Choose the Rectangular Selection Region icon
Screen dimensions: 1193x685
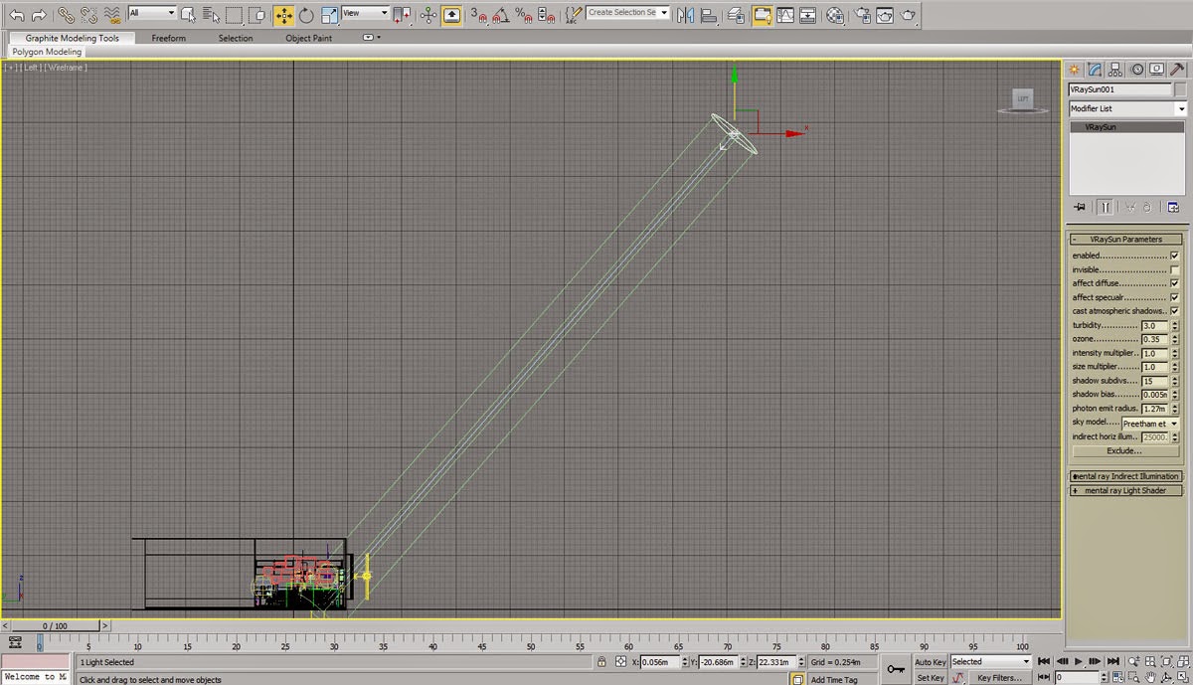tap(234, 14)
